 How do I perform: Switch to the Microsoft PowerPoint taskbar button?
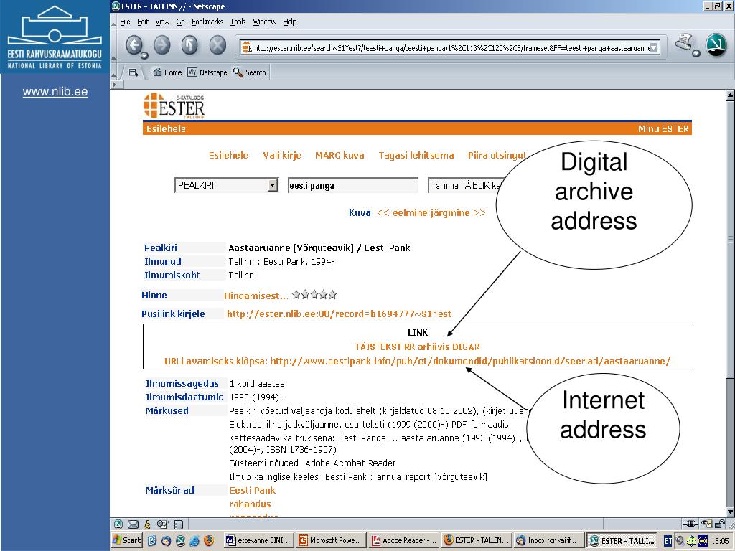click(330, 540)
